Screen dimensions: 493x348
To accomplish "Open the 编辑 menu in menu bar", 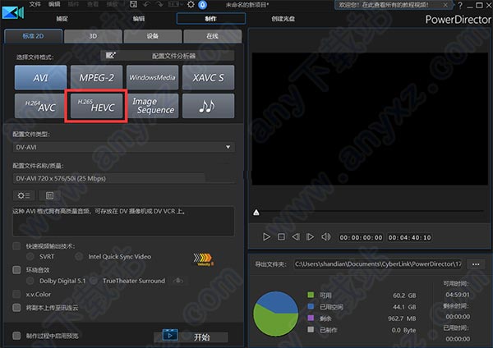I will point(54,4).
